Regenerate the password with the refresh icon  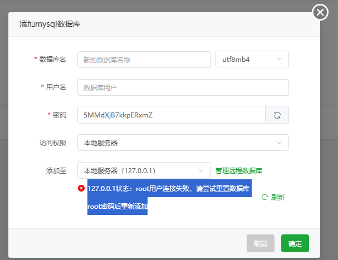point(277,115)
